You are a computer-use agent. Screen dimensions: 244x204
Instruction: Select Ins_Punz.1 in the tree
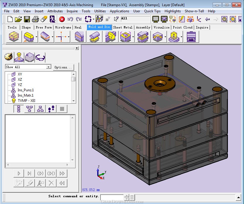click(x=26, y=90)
